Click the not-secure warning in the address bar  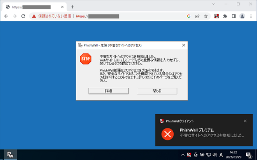click(x=51, y=16)
